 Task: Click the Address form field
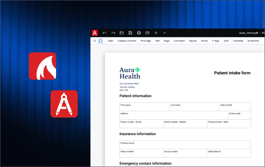(x=174, y=115)
